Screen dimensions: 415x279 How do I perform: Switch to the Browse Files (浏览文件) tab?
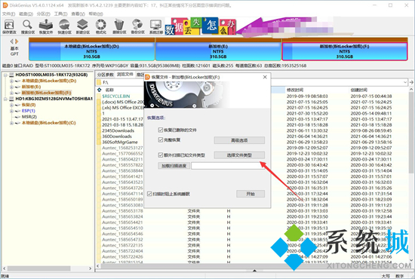coord(125,75)
